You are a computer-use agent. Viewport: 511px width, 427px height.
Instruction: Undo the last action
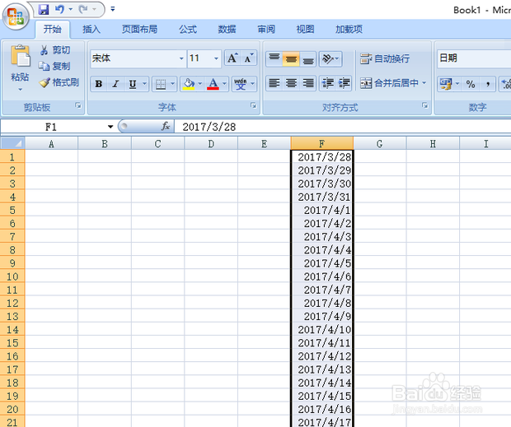click(x=59, y=9)
